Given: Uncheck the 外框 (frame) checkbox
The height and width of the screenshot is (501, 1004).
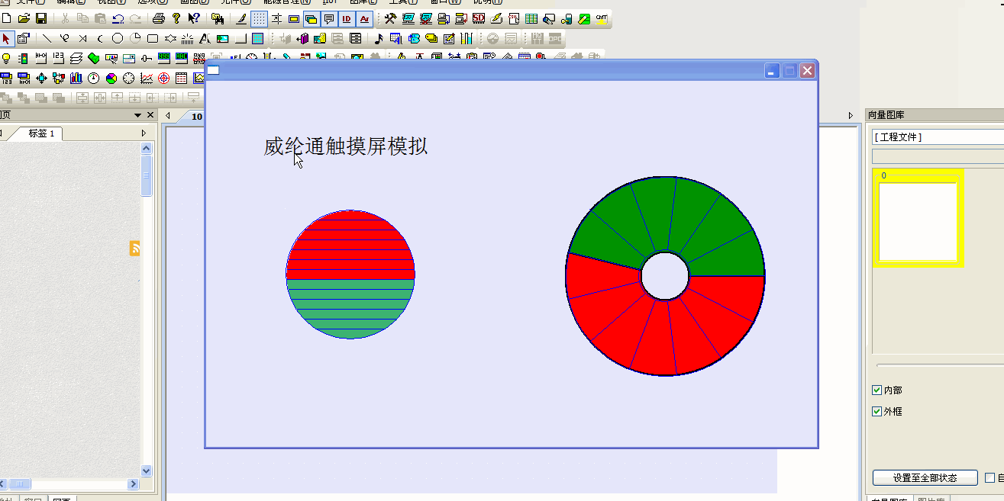Looking at the screenshot, I should [x=876, y=412].
